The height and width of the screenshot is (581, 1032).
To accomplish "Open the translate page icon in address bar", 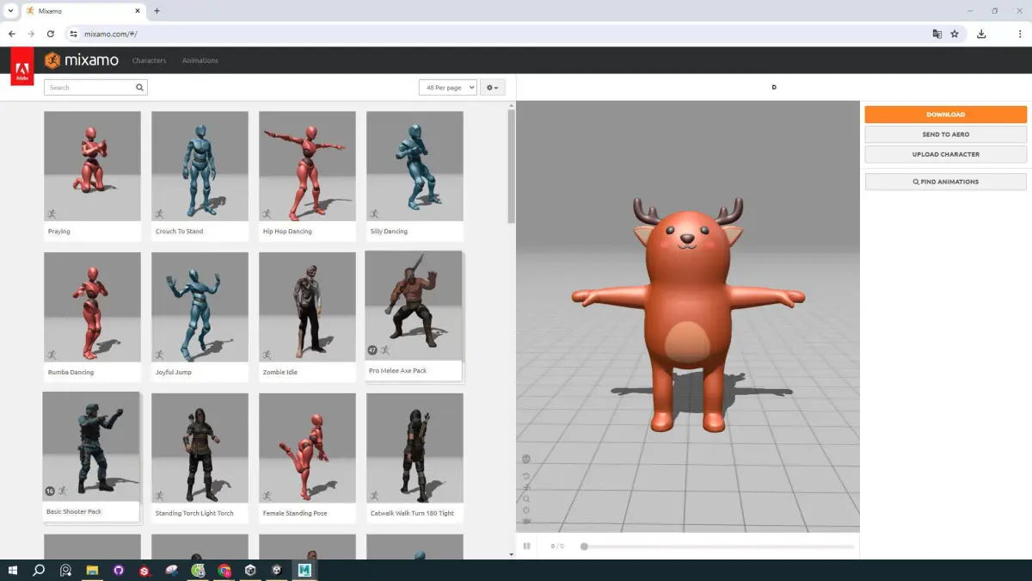I will 937,34.
